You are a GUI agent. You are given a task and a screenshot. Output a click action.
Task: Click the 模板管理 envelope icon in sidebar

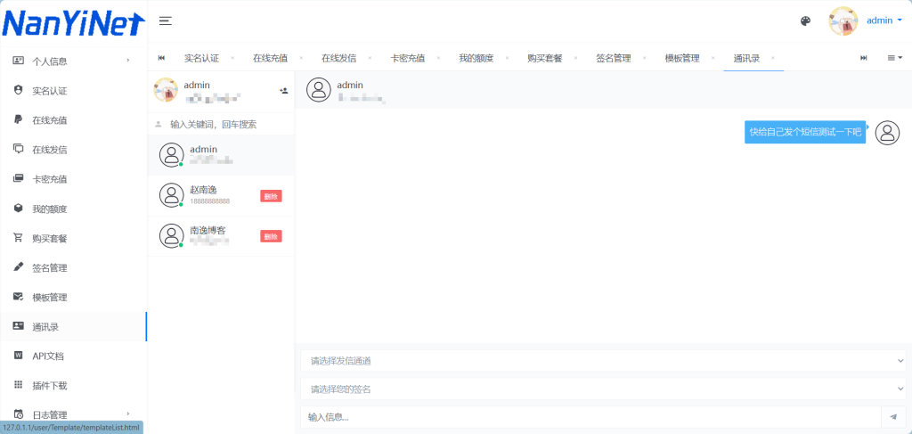coord(19,297)
